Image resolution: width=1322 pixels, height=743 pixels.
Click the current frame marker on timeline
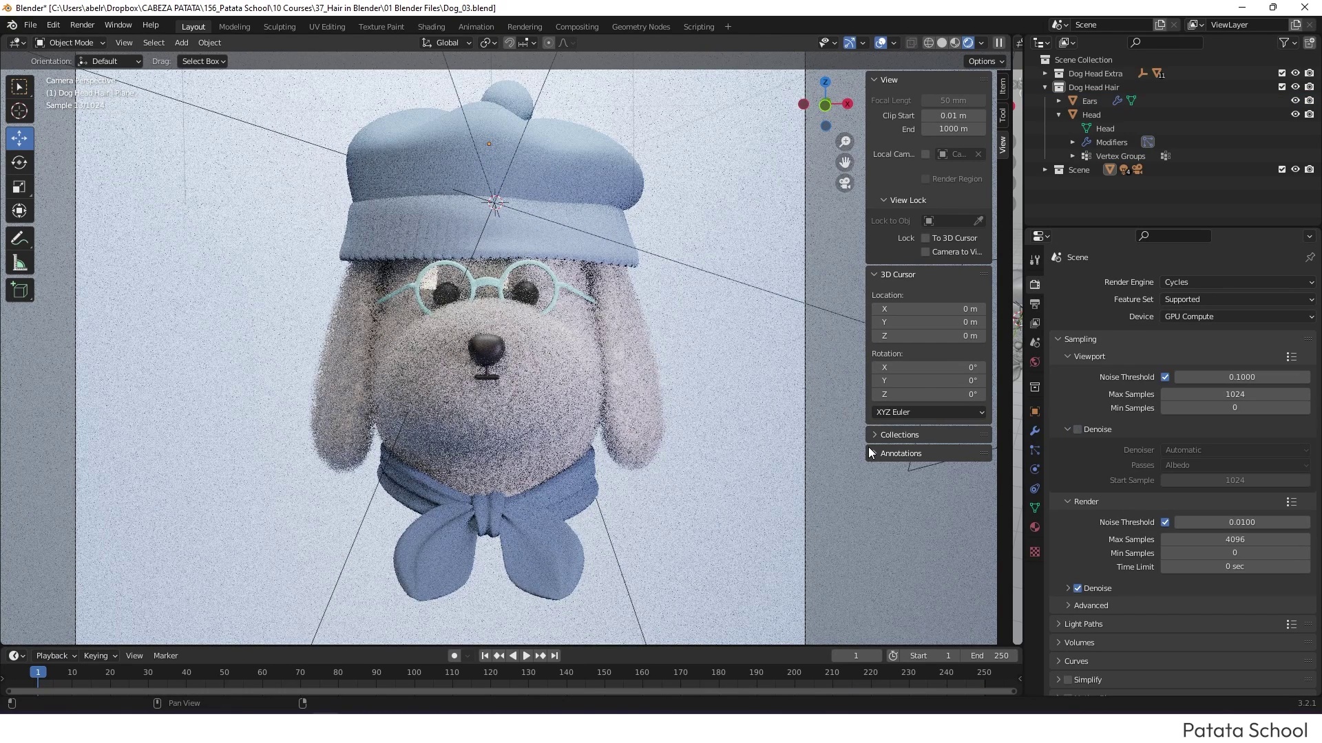pyautogui.click(x=38, y=672)
